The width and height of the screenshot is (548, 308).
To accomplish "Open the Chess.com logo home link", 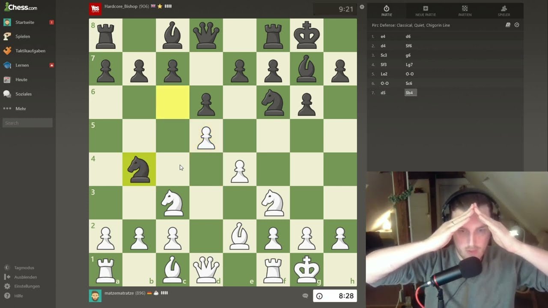I will tap(21, 7).
